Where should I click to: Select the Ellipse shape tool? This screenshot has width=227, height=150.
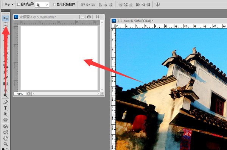6,120
